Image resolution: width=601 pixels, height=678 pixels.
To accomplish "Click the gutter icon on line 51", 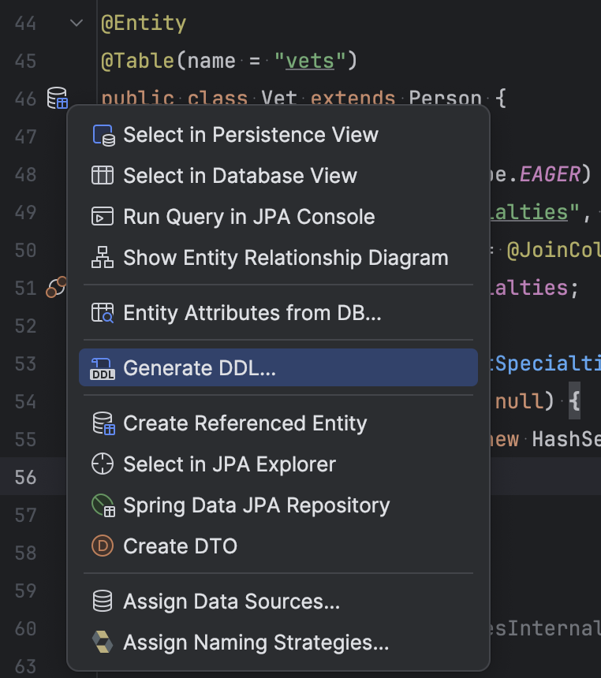I will [x=56, y=288].
